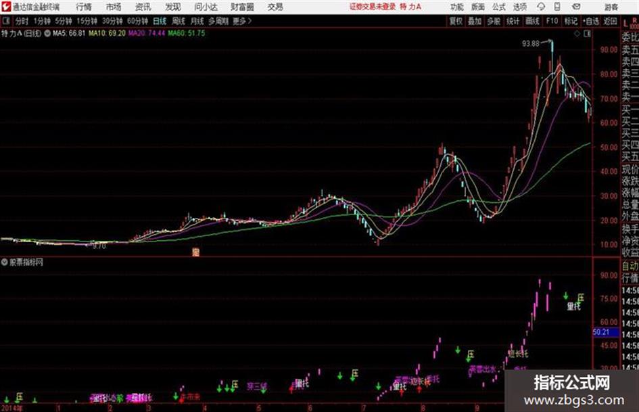This screenshot has width=639, height=412.
Task: Open the 资讯 menu
Action: click(143, 7)
